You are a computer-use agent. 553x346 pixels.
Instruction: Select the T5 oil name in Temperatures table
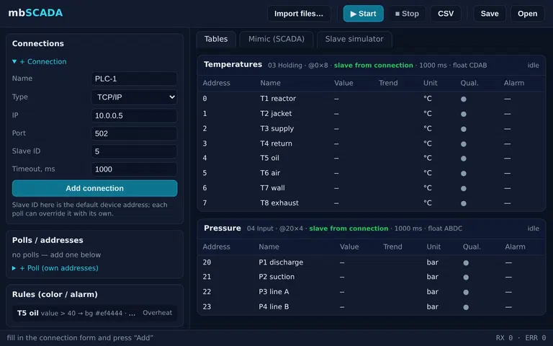pyautogui.click(x=269, y=158)
